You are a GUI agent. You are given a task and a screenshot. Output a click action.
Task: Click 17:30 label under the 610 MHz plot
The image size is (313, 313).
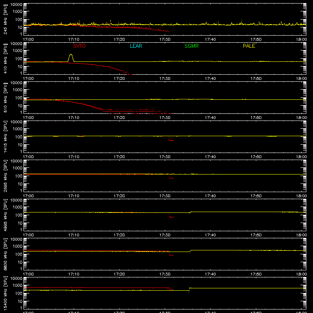point(165,118)
